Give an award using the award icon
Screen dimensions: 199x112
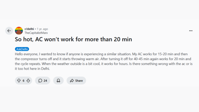pos(58,80)
